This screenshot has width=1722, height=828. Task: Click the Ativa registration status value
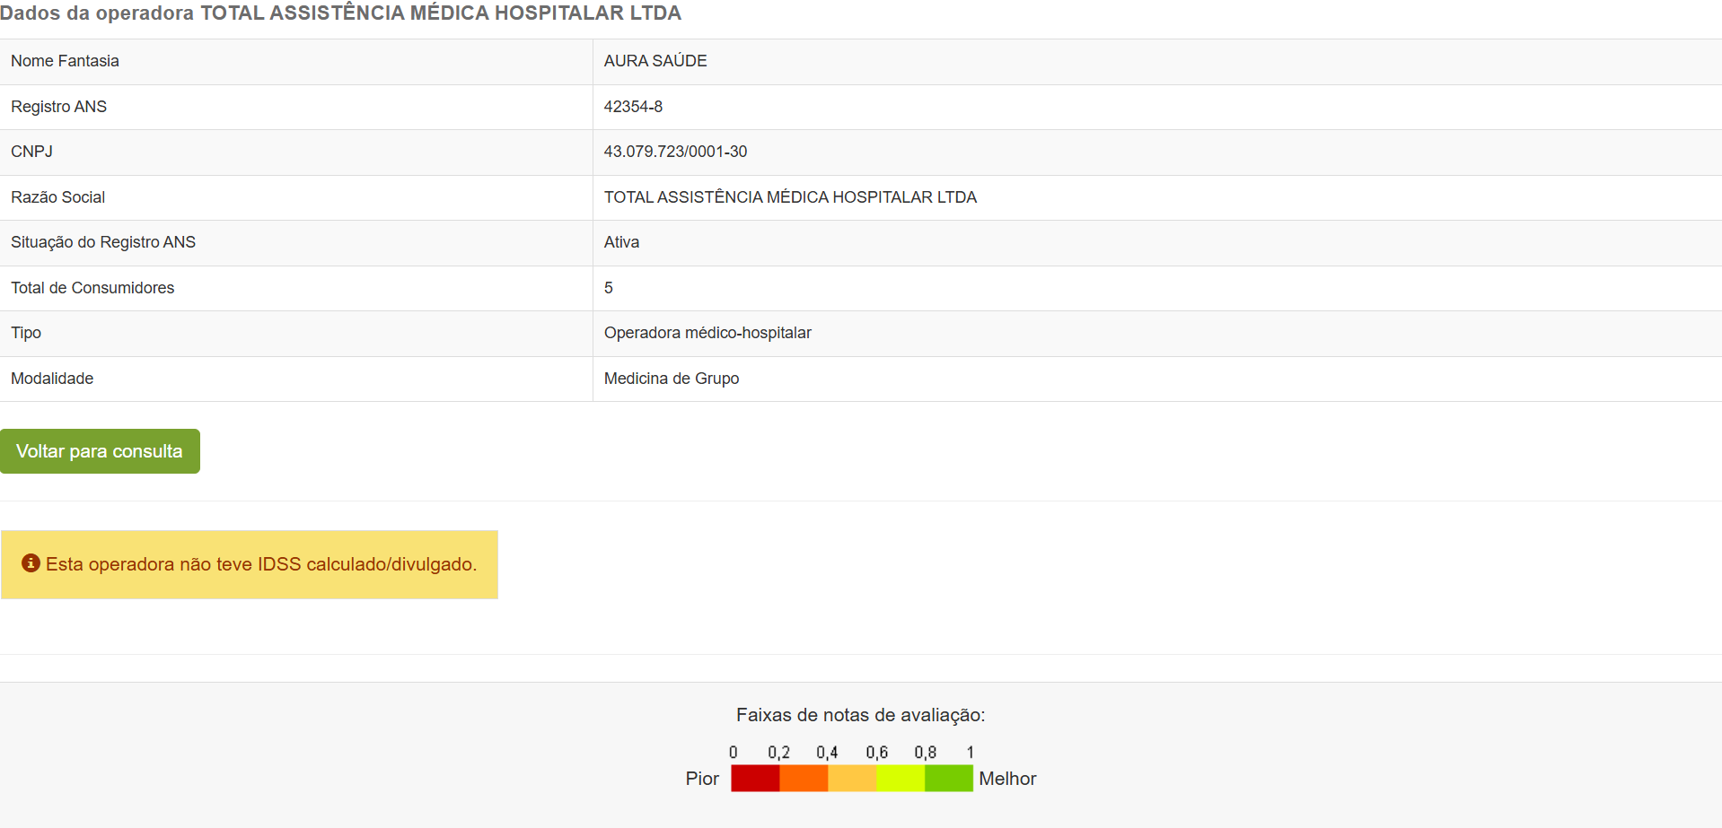pos(621,242)
